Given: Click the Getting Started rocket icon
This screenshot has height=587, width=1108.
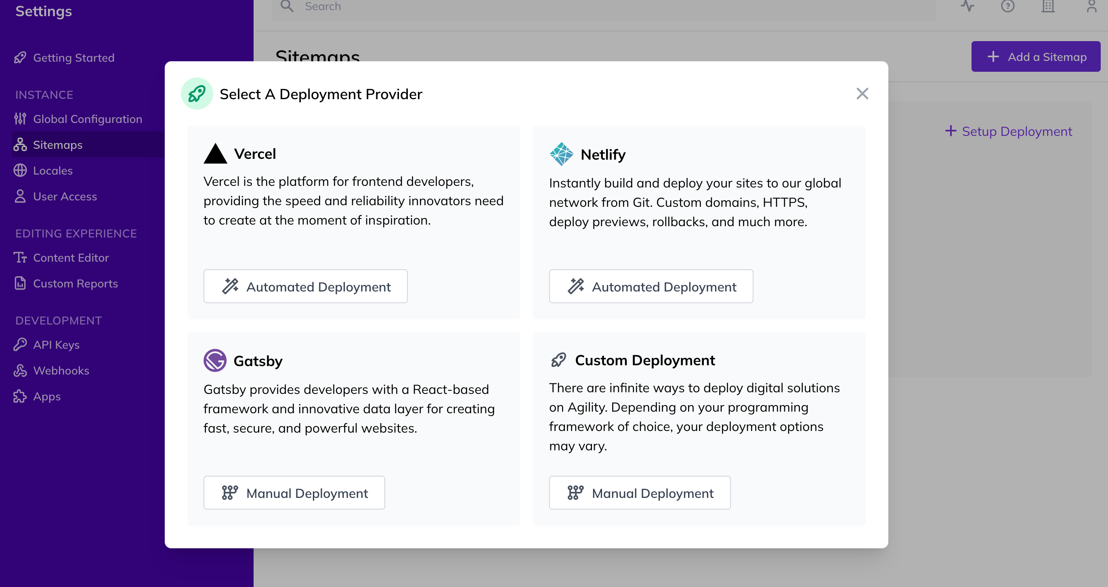Looking at the screenshot, I should tap(20, 58).
